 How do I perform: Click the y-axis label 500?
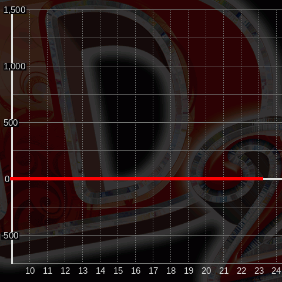(11, 123)
